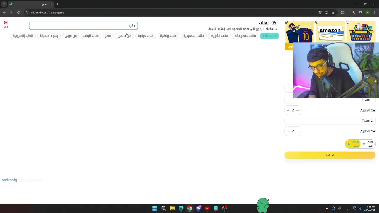Select the فئات رياضية category chip
The width and height of the screenshot is (379, 213).
coord(168,36)
